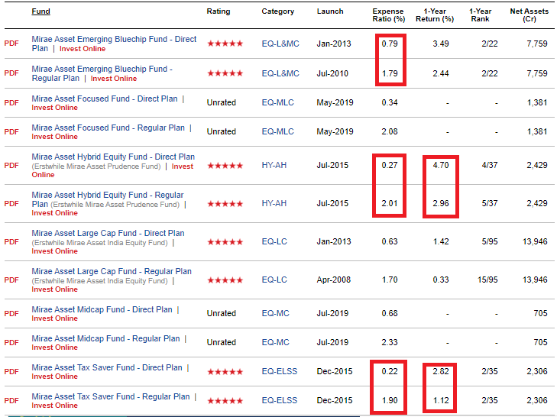Open Mirae Asset Hybrid Equity Fund - Direct Plan

(113, 157)
